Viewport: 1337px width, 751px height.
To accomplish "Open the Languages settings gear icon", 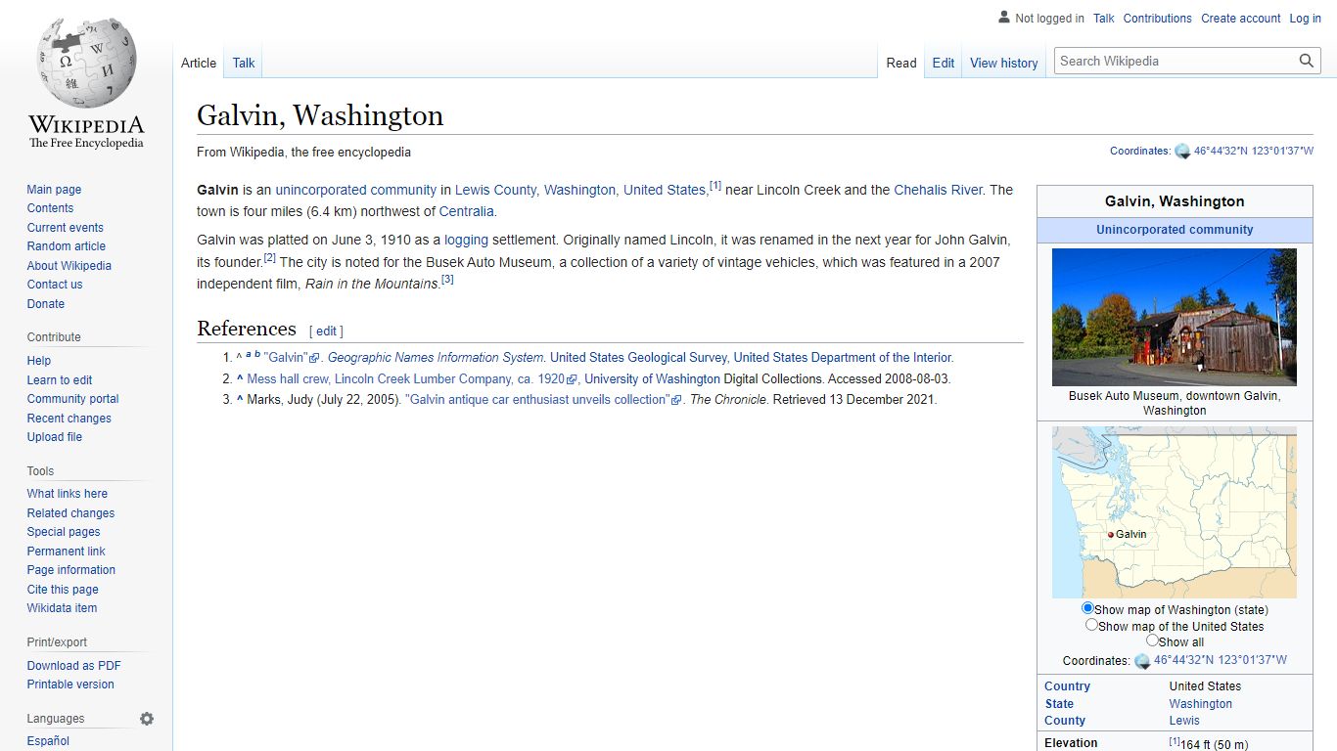I will click(147, 719).
